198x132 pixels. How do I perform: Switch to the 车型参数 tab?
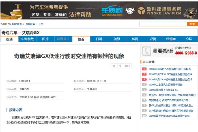[27, 39]
